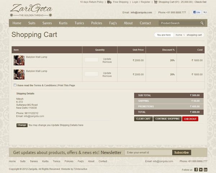Click the red Checkout button
The image size is (216, 173).
pyautogui.click(x=190, y=119)
